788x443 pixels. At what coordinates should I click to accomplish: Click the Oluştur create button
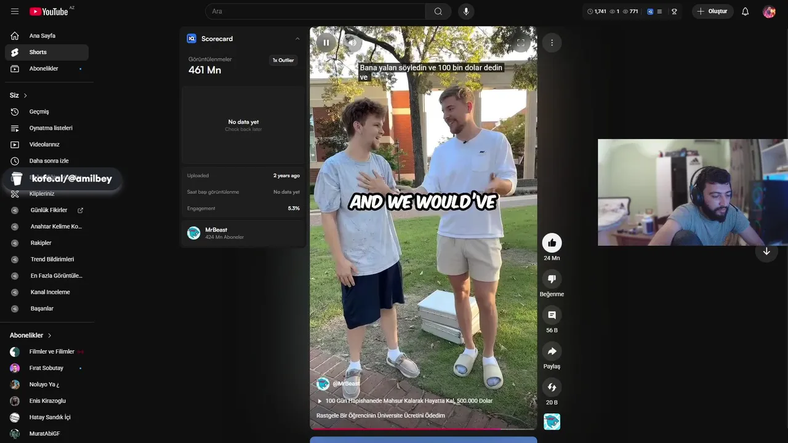point(713,12)
